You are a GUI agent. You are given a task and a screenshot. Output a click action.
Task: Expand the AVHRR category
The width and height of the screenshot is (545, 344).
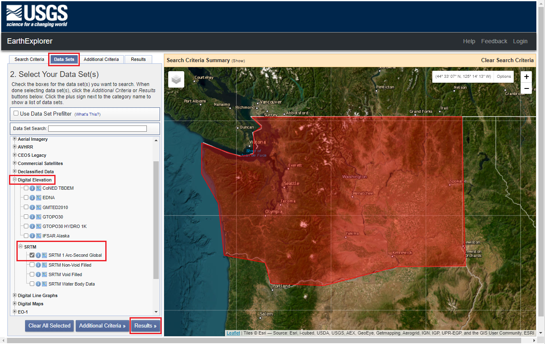click(x=15, y=146)
